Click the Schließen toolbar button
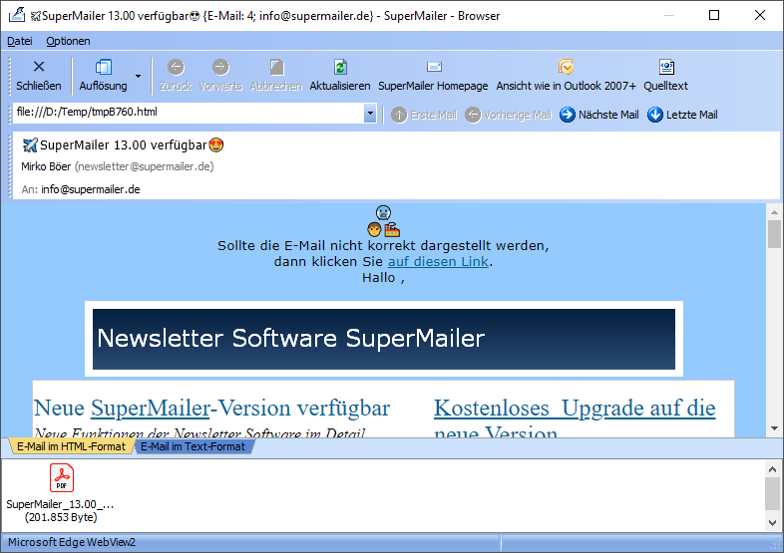Viewport: 784px width, 553px height. pyautogui.click(x=39, y=76)
